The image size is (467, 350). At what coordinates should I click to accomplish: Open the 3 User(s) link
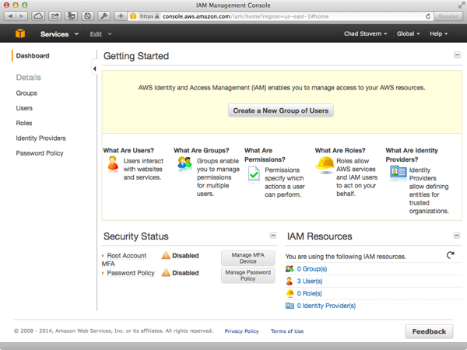pos(310,281)
